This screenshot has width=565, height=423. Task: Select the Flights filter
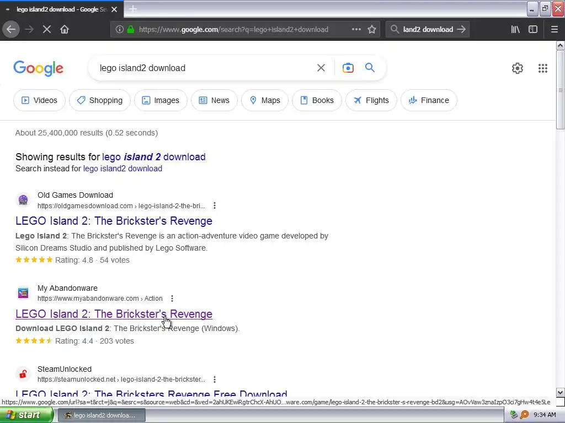click(x=371, y=100)
